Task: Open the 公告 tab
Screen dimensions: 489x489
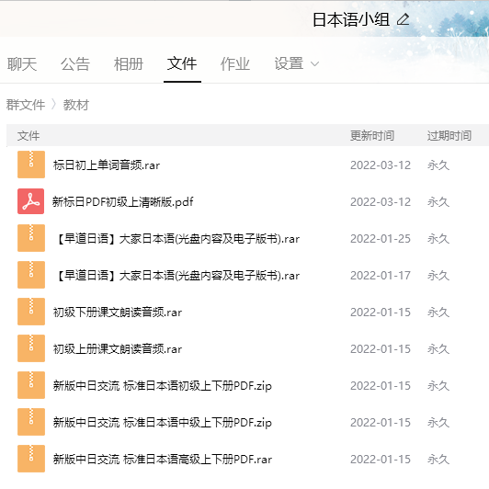Action: point(75,64)
